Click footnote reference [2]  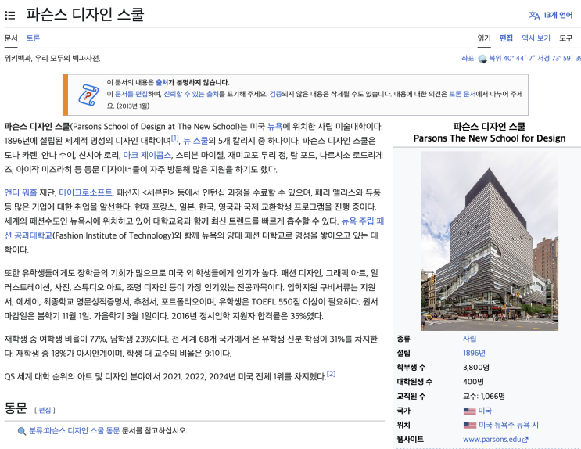[332, 374]
